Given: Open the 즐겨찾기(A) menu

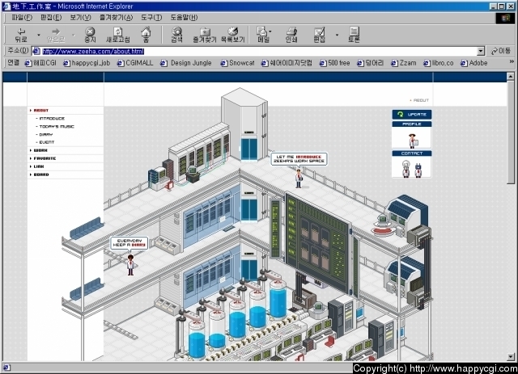Looking at the screenshot, I should 116,18.
